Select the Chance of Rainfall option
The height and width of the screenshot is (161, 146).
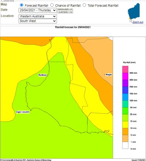pos(52,5)
